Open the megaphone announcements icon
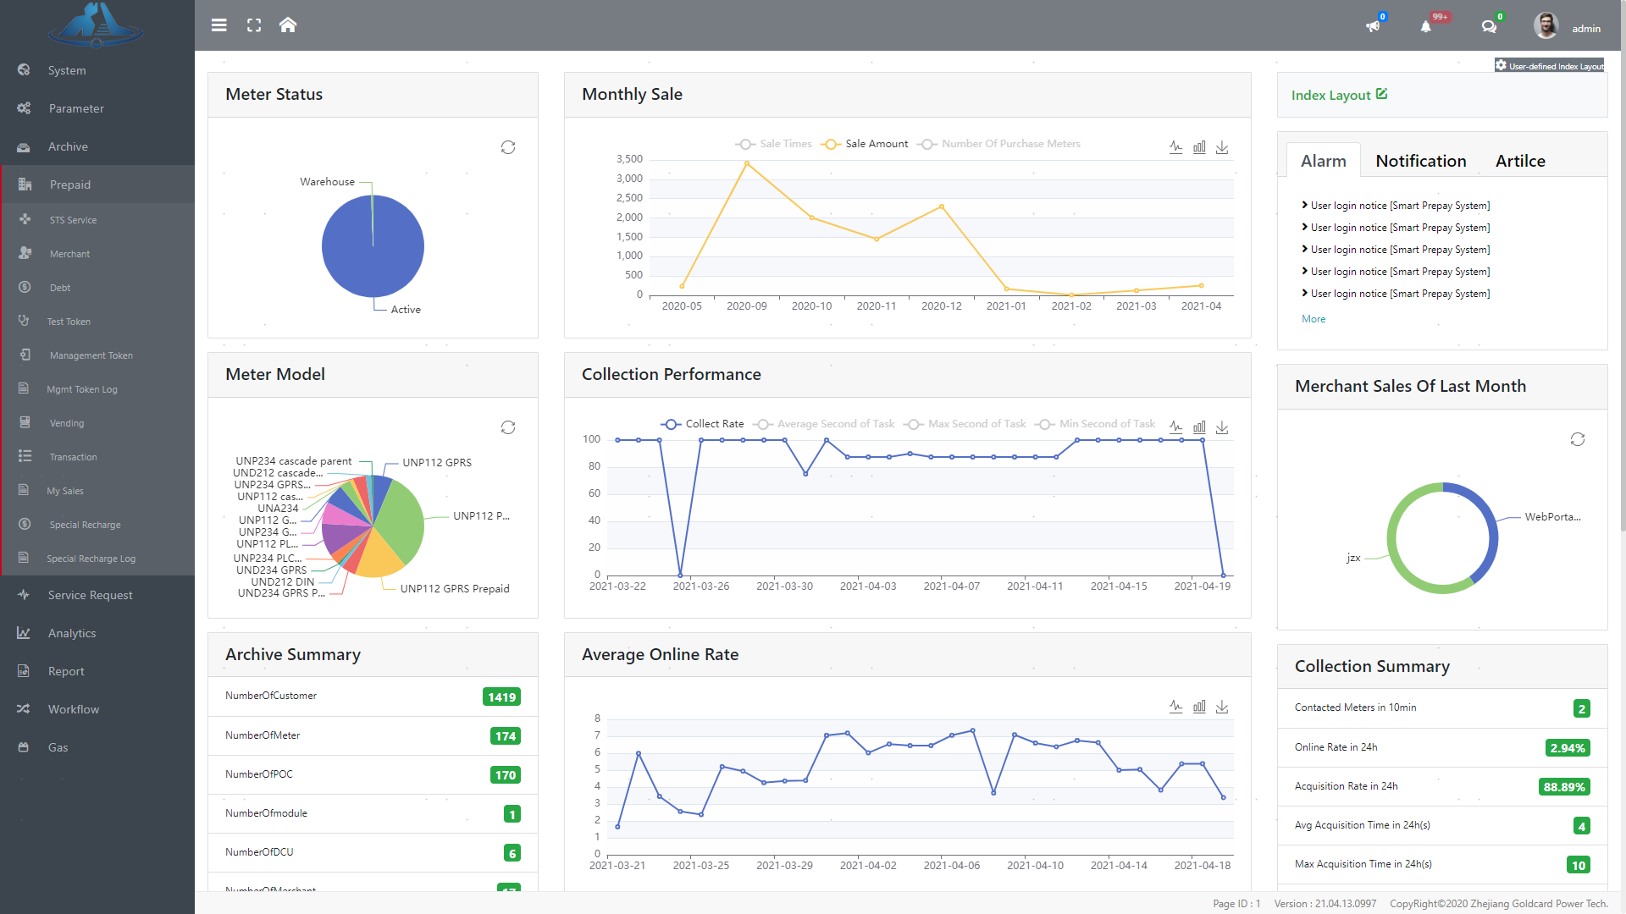1626x914 pixels. click(x=1373, y=26)
